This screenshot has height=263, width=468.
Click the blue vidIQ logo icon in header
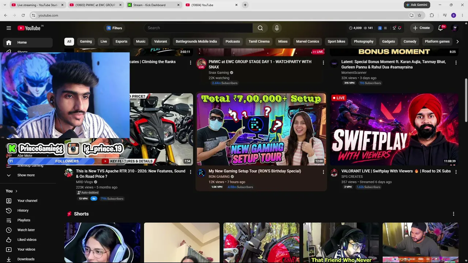380,28
